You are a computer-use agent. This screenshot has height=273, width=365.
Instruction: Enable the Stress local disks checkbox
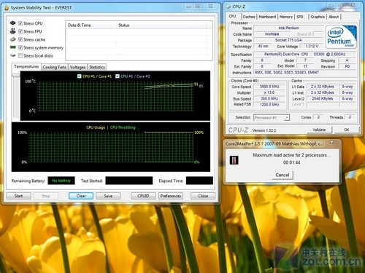(20, 55)
